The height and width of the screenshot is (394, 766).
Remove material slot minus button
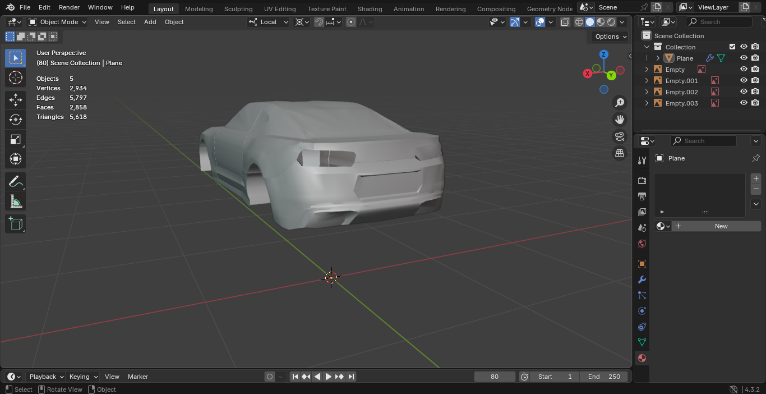click(x=756, y=189)
